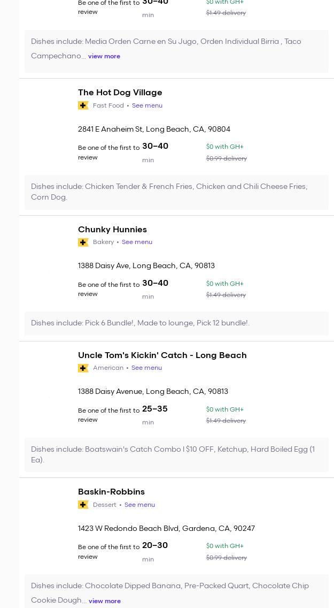Click GH+ badge icon for Chunky Hunnies
The width and height of the screenshot is (334, 608).
click(83, 242)
